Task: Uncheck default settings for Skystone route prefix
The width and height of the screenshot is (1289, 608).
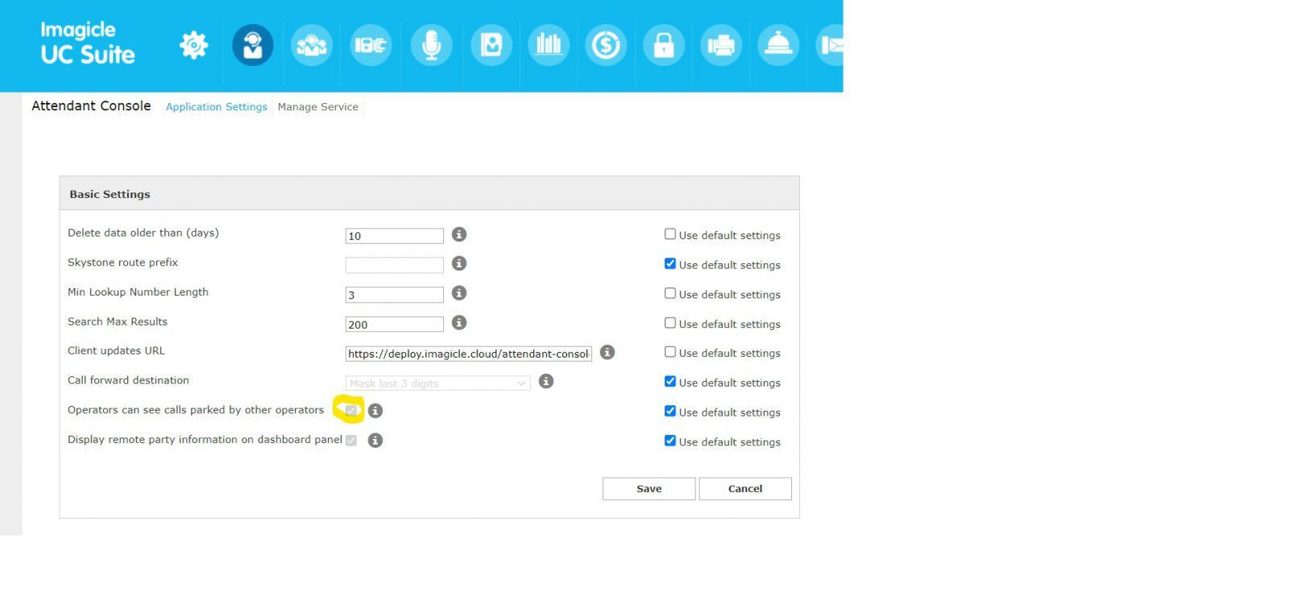Action: pos(670,264)
